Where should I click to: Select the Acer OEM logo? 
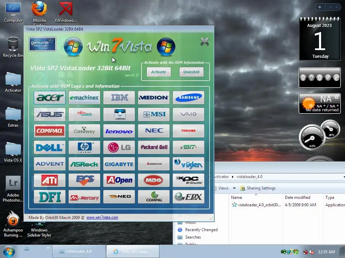(x=50, y=97)
